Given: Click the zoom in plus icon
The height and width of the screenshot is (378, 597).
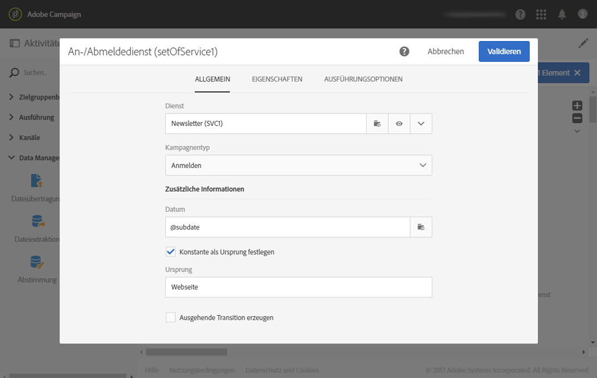Looking at the screenshot, I should [x=577, y=106].
